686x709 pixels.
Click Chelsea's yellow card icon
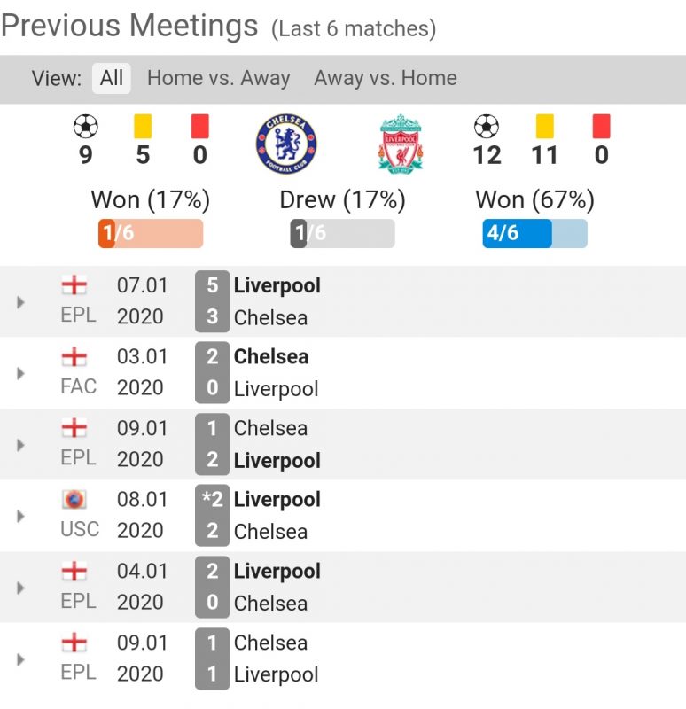143,127
